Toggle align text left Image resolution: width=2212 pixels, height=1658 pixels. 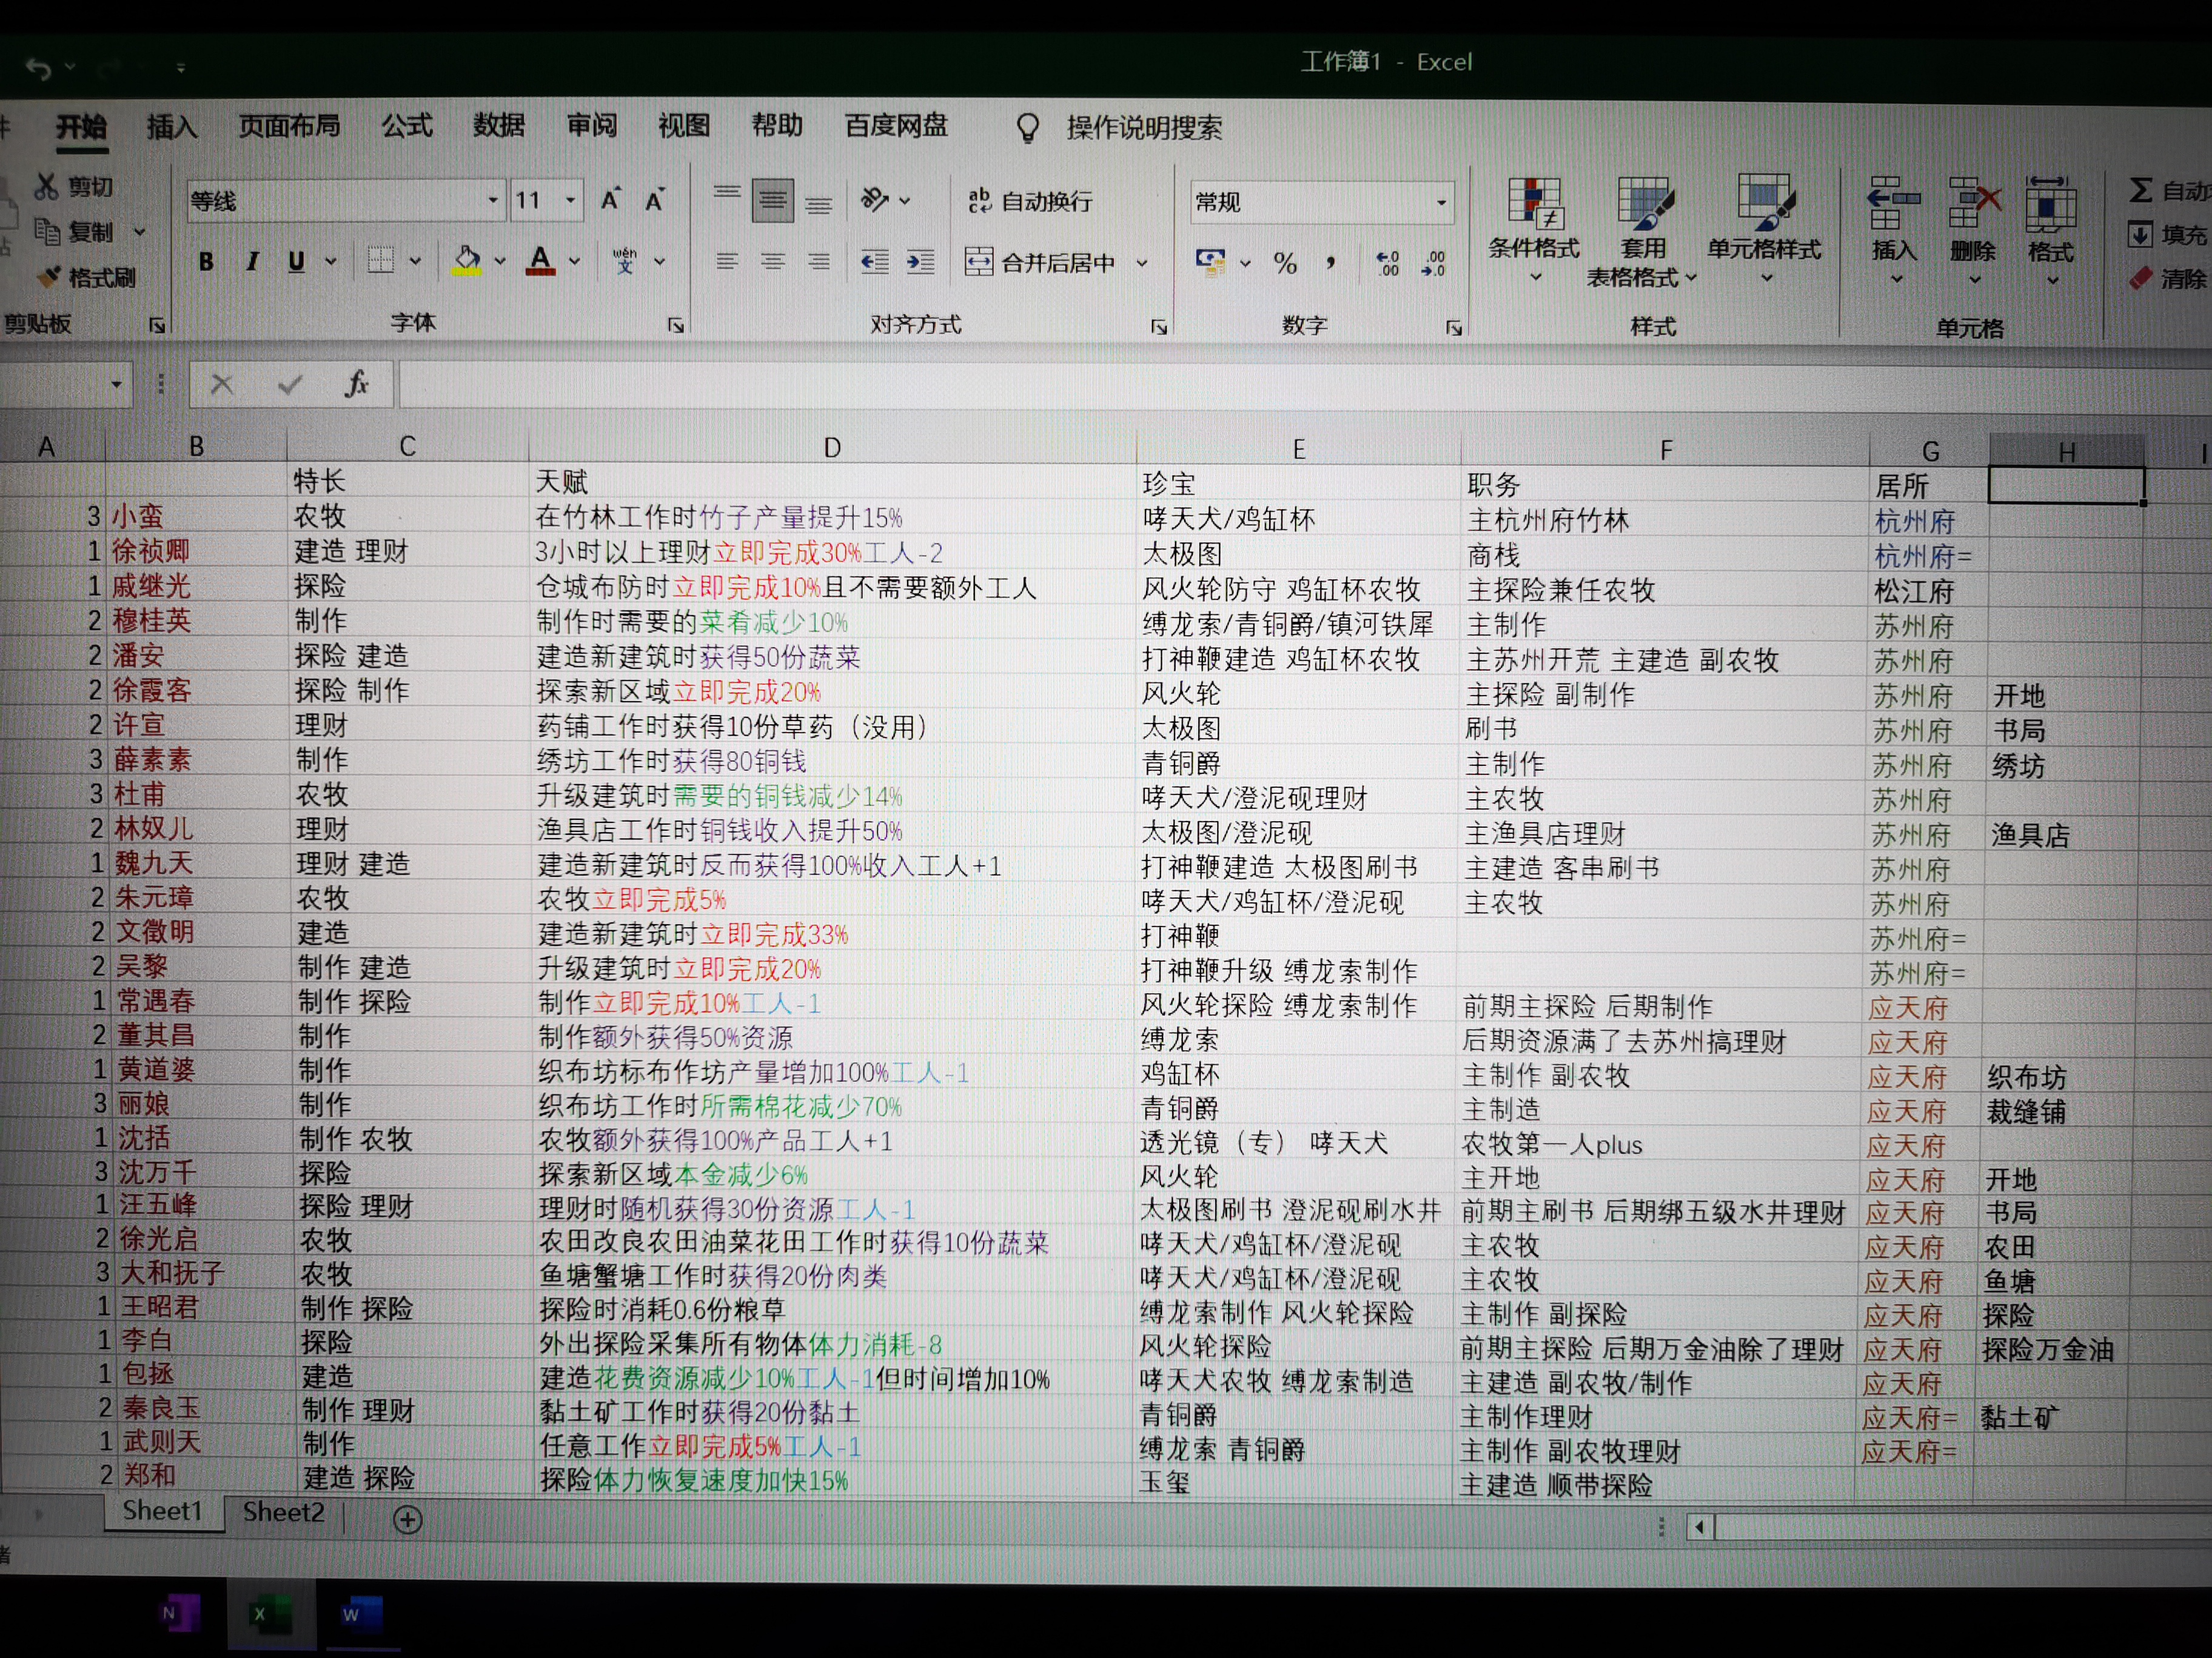727,262
